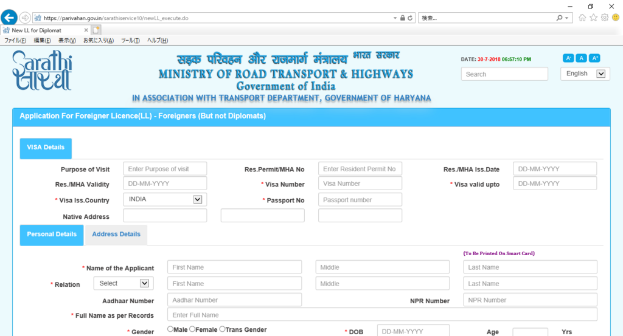Click the DOB date field
This screenshot has height=336, width=623.
tap(413, 331)
